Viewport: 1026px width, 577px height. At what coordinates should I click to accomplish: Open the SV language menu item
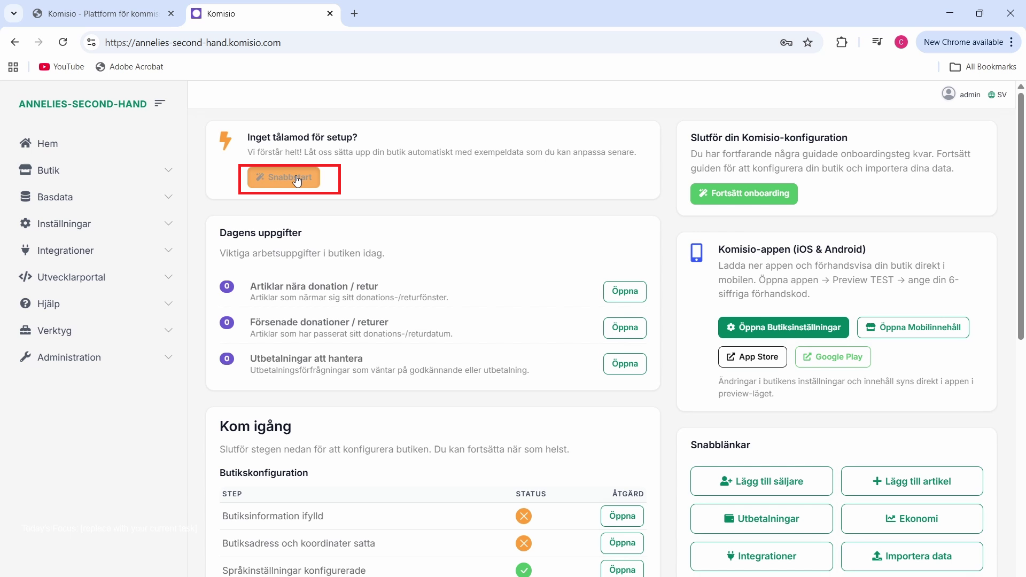[x=997, y=94]
